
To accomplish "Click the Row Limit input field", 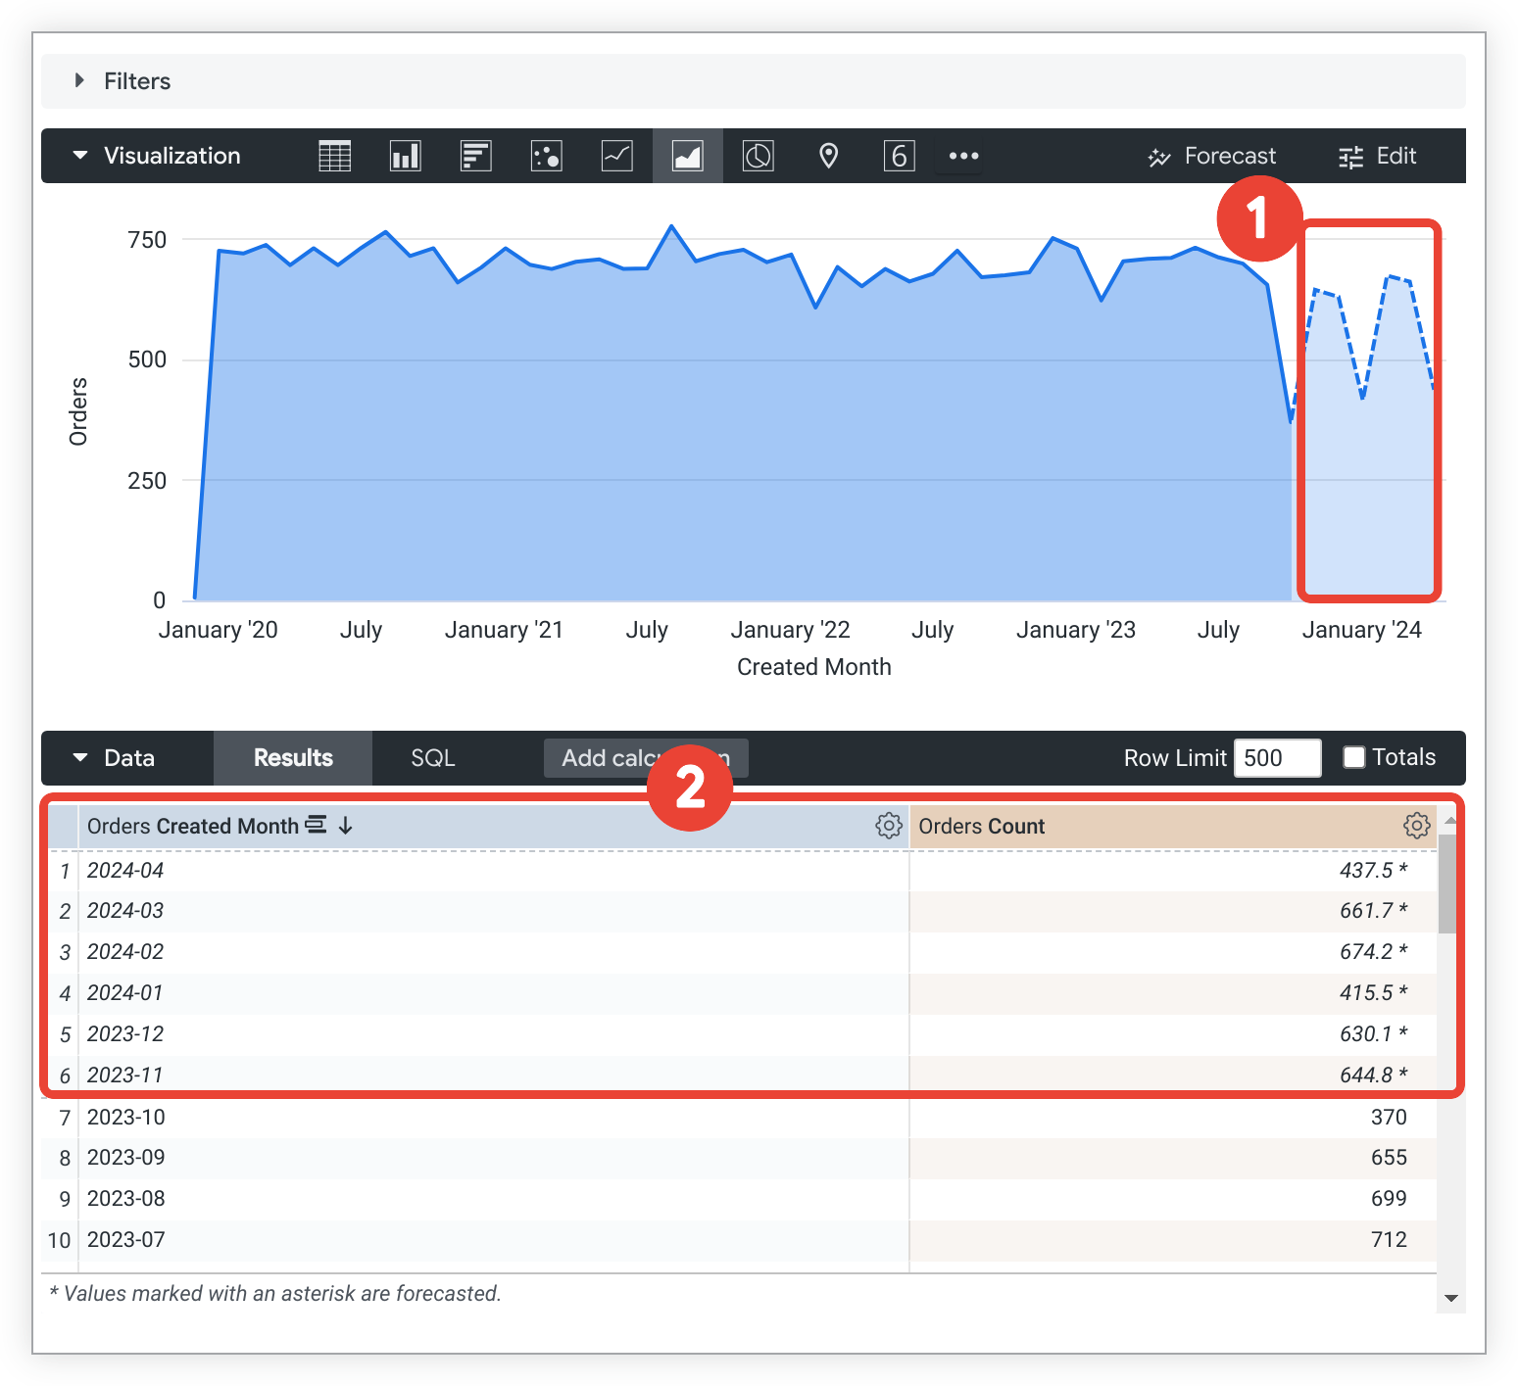I will coord(1276,758).
